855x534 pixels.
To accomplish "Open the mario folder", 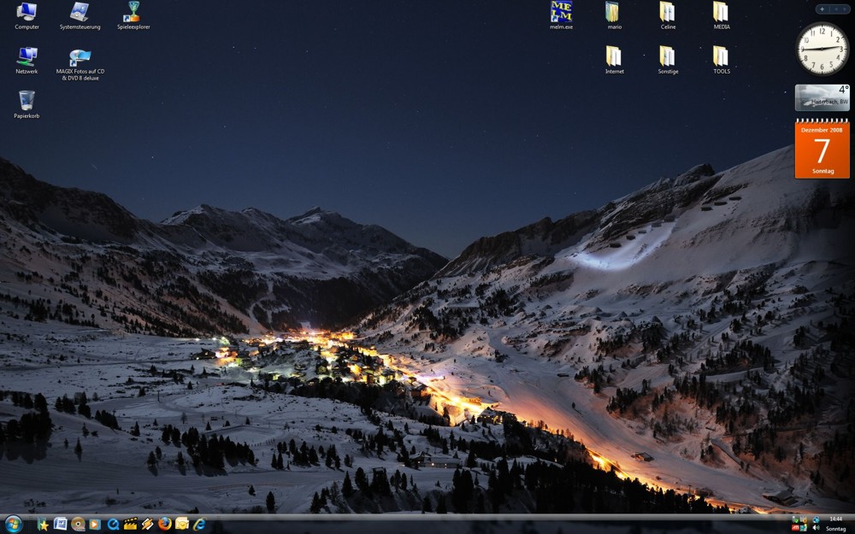I will 614,13.
